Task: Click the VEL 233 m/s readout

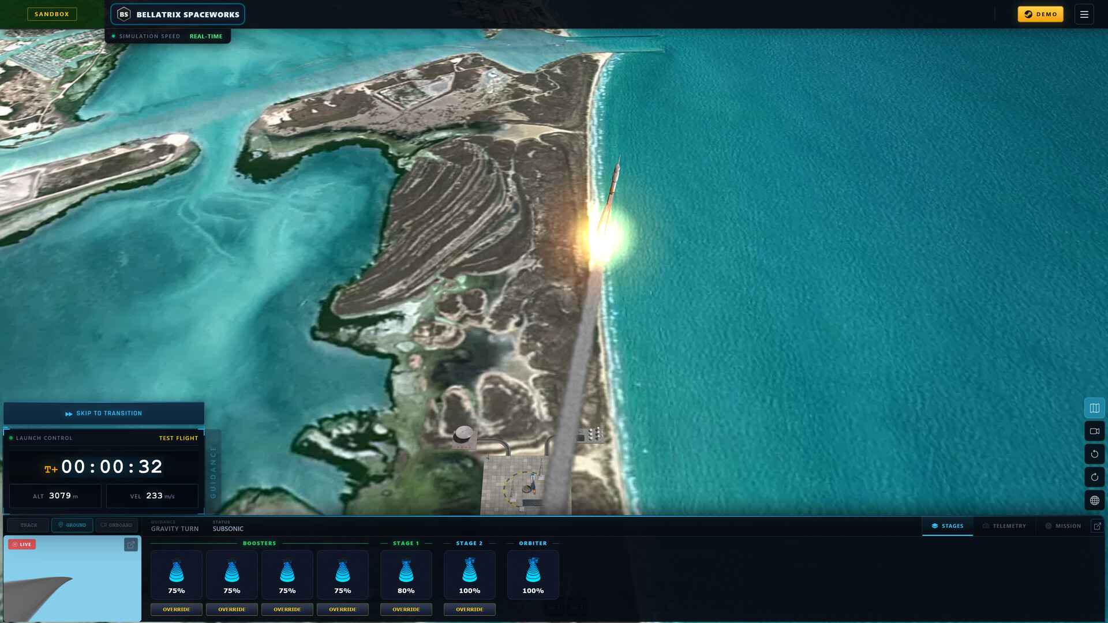Action: (x=152, y=496)
